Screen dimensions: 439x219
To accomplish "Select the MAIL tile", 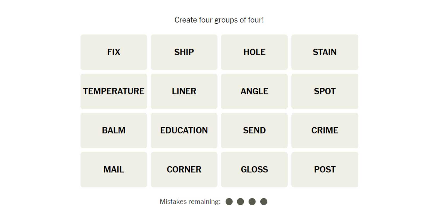I will click(114, 169).
